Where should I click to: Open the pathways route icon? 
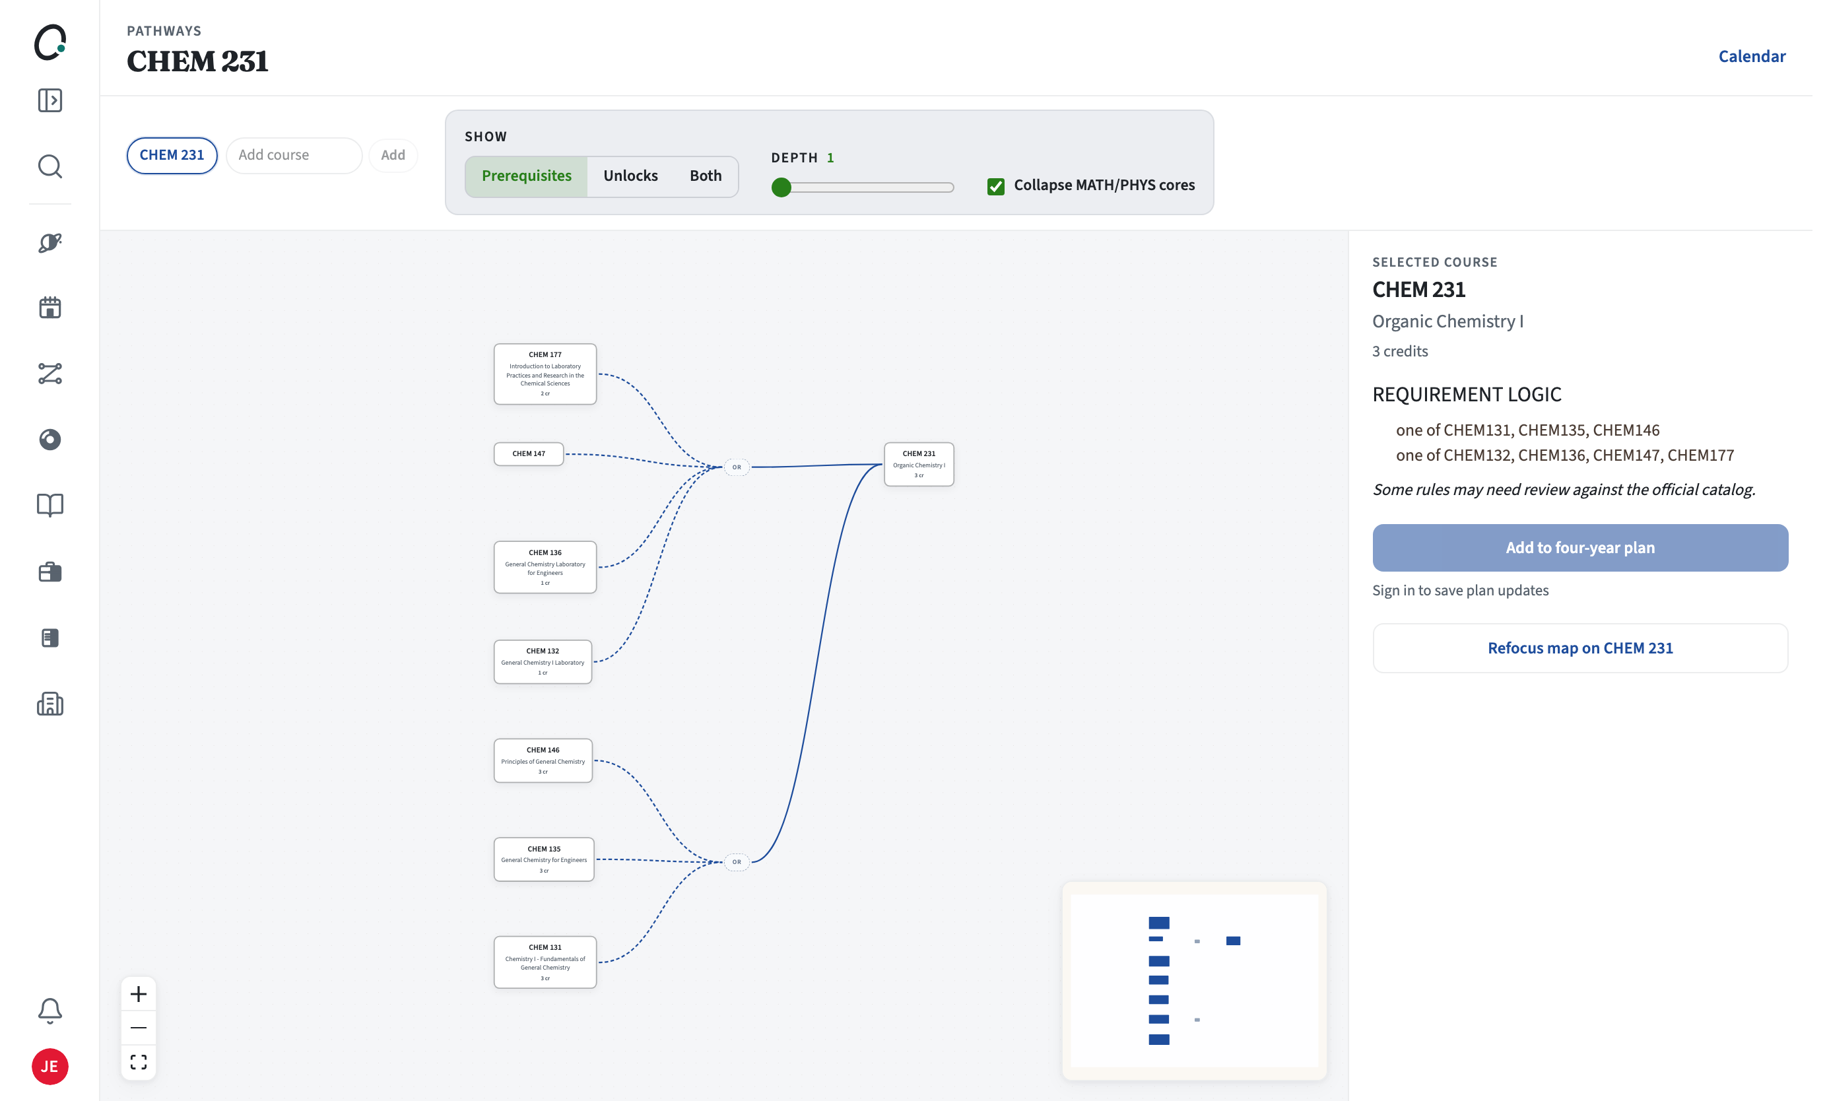[50, 374]
